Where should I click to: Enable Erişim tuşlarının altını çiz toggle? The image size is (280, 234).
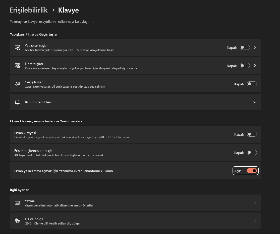click(252, 153)
